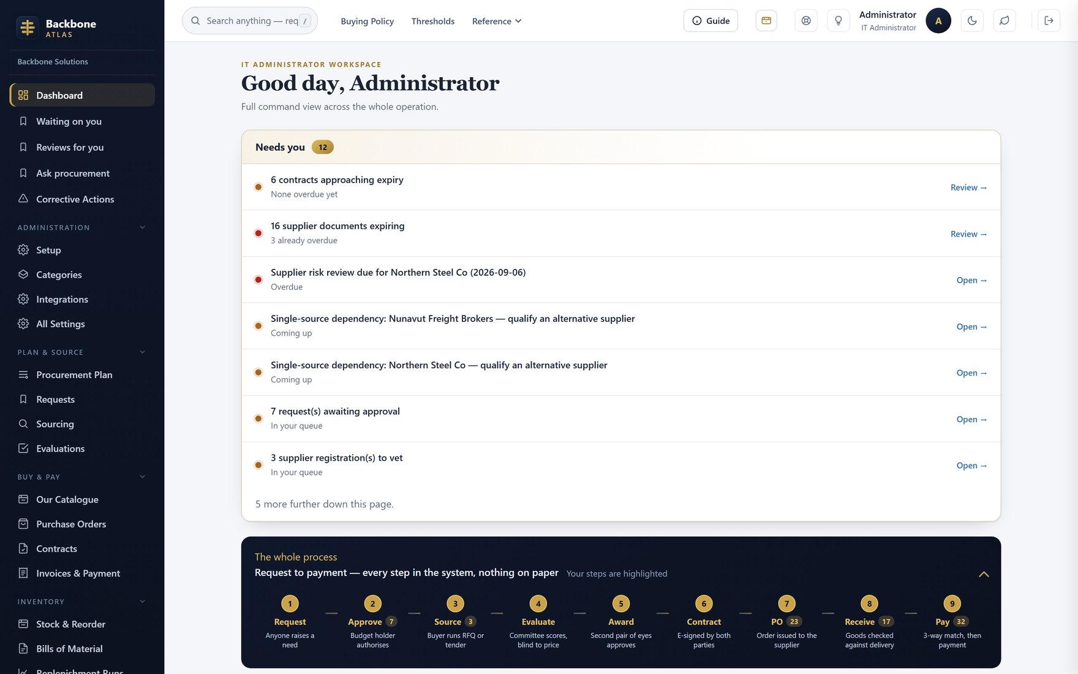
Task: Open Reviews for you in sidebar
Action: (82, 147)
